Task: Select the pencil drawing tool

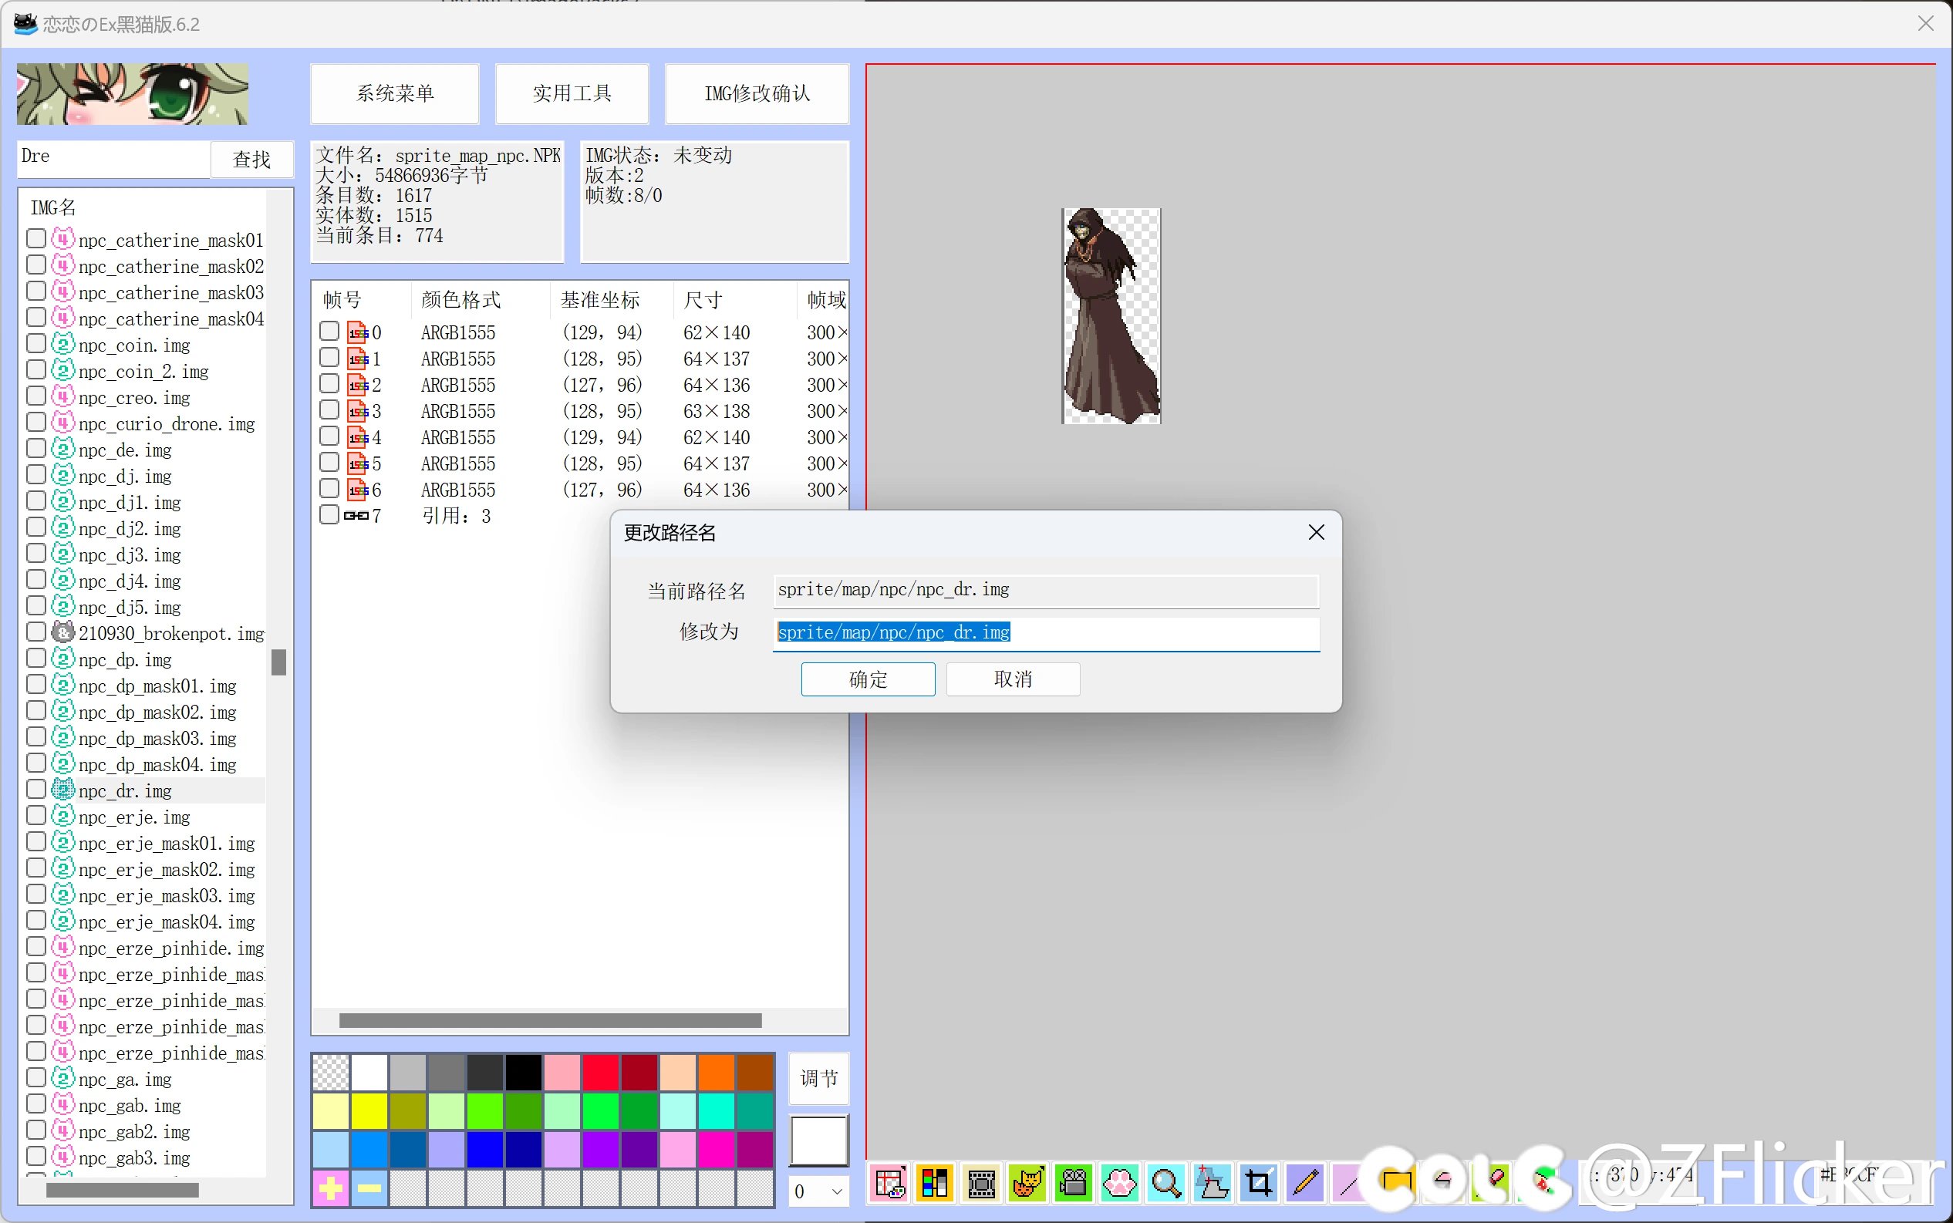Action: (x=1304, y=1184)
